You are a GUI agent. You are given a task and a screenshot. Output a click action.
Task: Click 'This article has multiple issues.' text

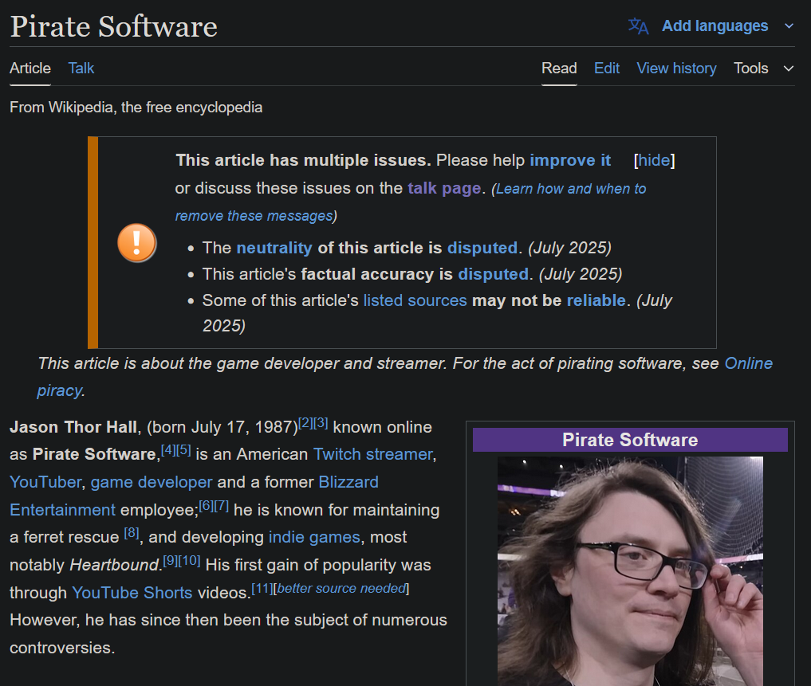[x=303, y=160]
